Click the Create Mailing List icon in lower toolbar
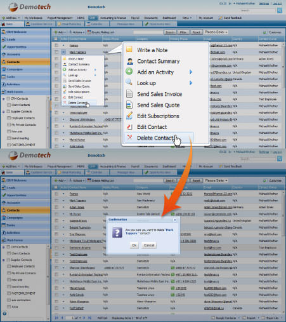The height and width of the screenshot is (322, 286). (89, 180)
